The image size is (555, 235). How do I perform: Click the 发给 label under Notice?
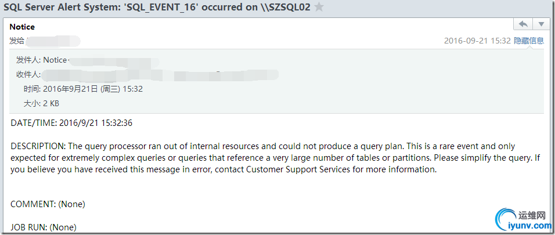coord(17,41)
